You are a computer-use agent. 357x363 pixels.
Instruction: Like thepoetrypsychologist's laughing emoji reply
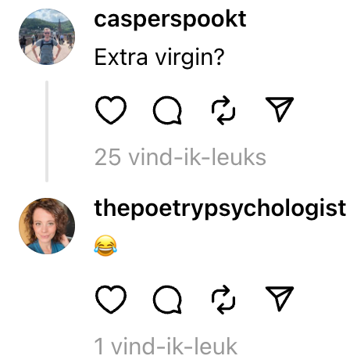[x=111, y=300]
